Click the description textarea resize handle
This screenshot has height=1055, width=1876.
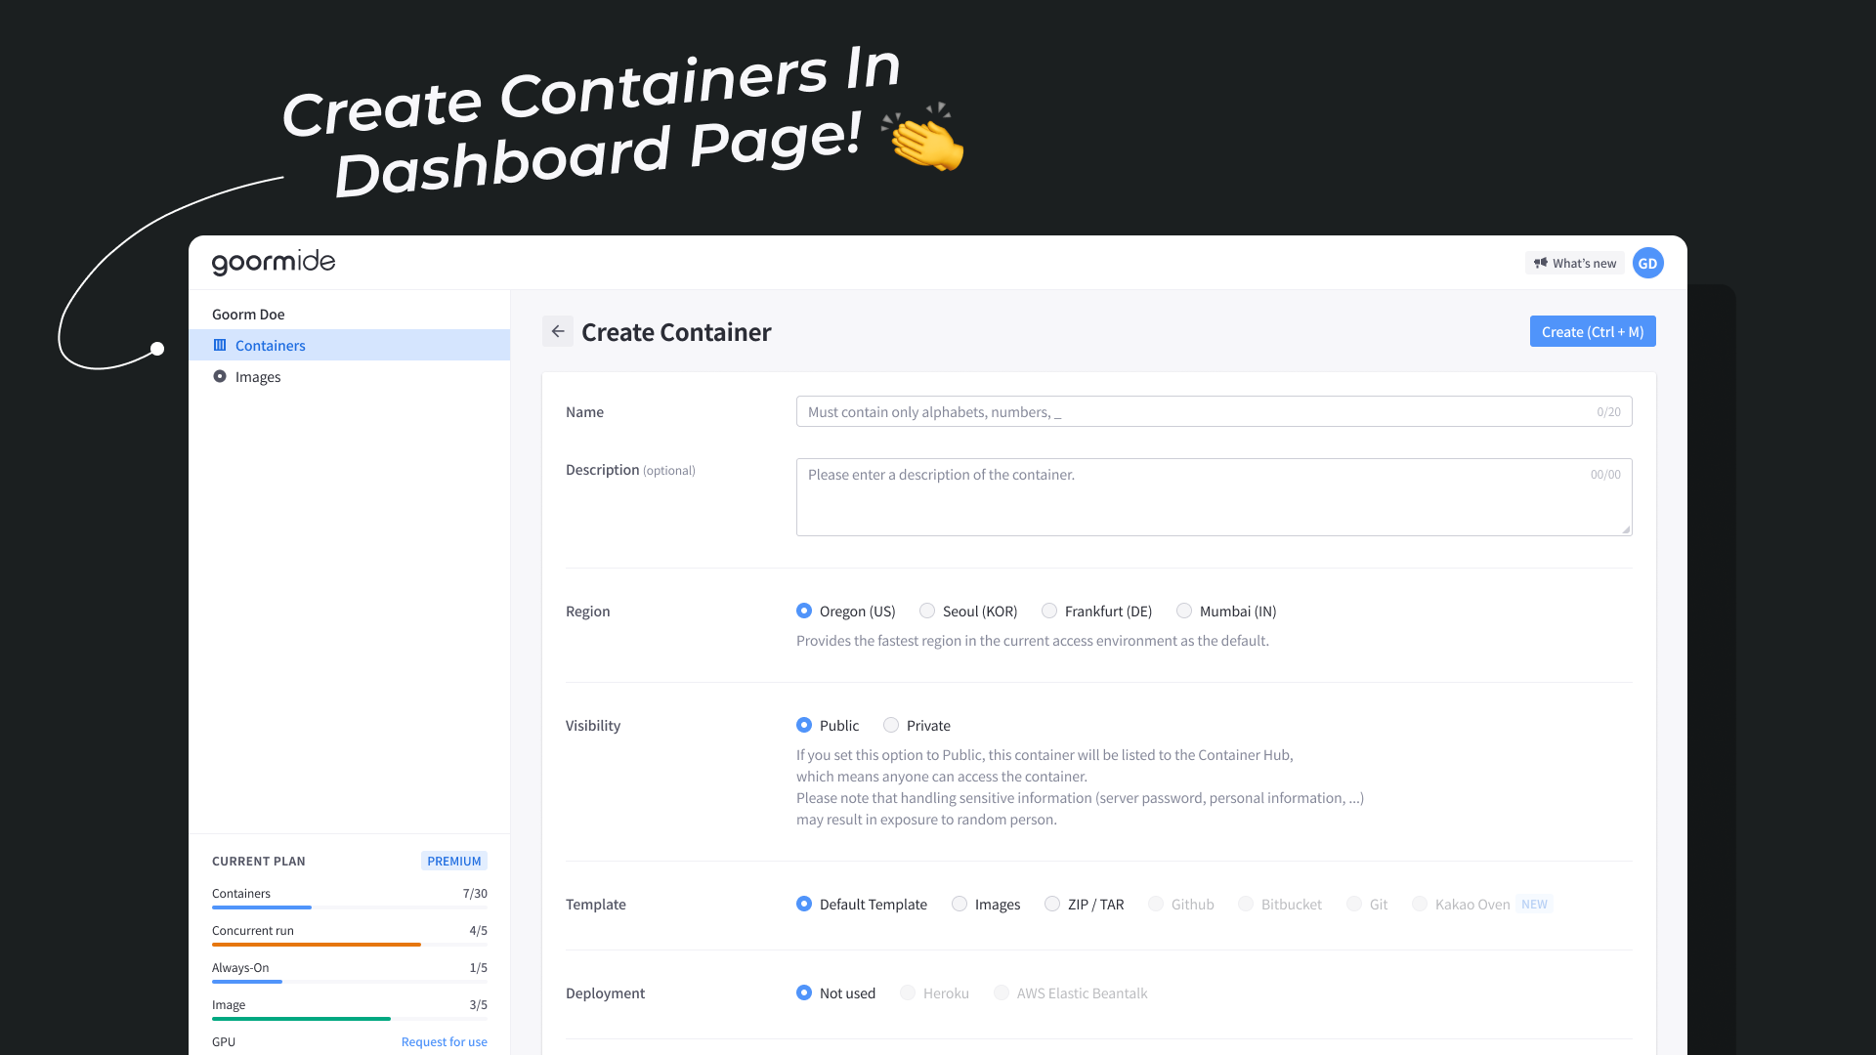click(x=1626, y=529)
